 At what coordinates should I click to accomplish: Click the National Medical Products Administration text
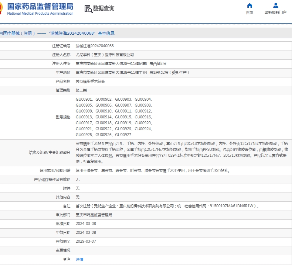tap(40, 14)
